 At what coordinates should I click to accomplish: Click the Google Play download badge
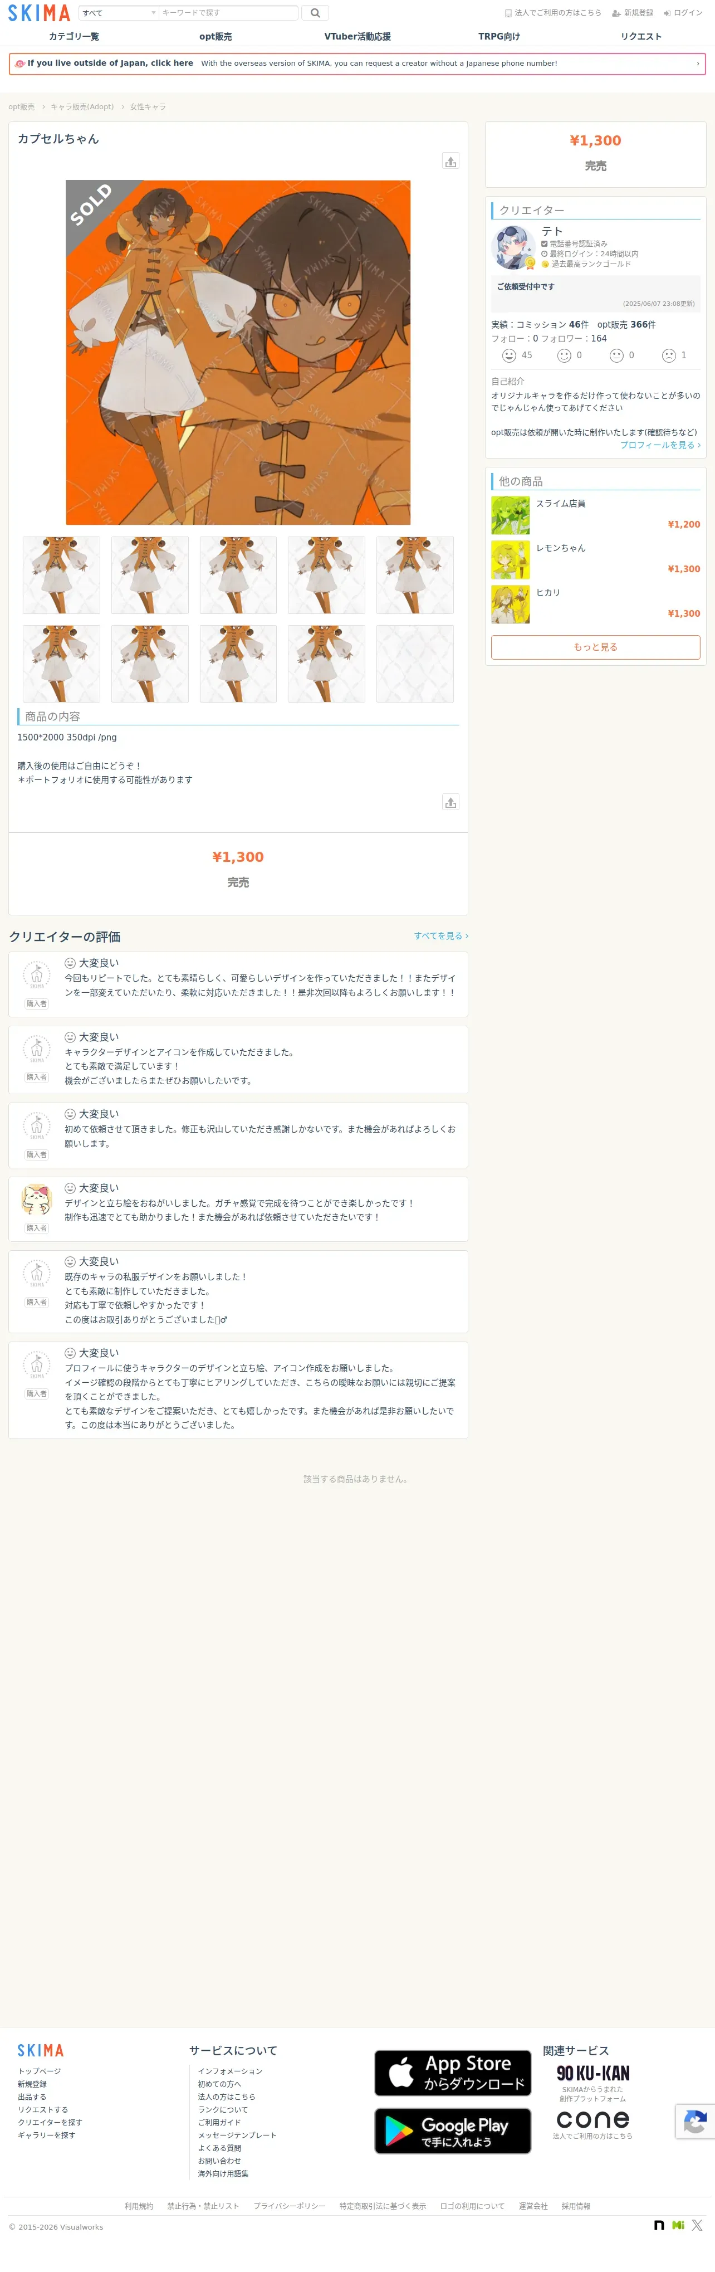pyautogui.click(x=452, y=2131)
